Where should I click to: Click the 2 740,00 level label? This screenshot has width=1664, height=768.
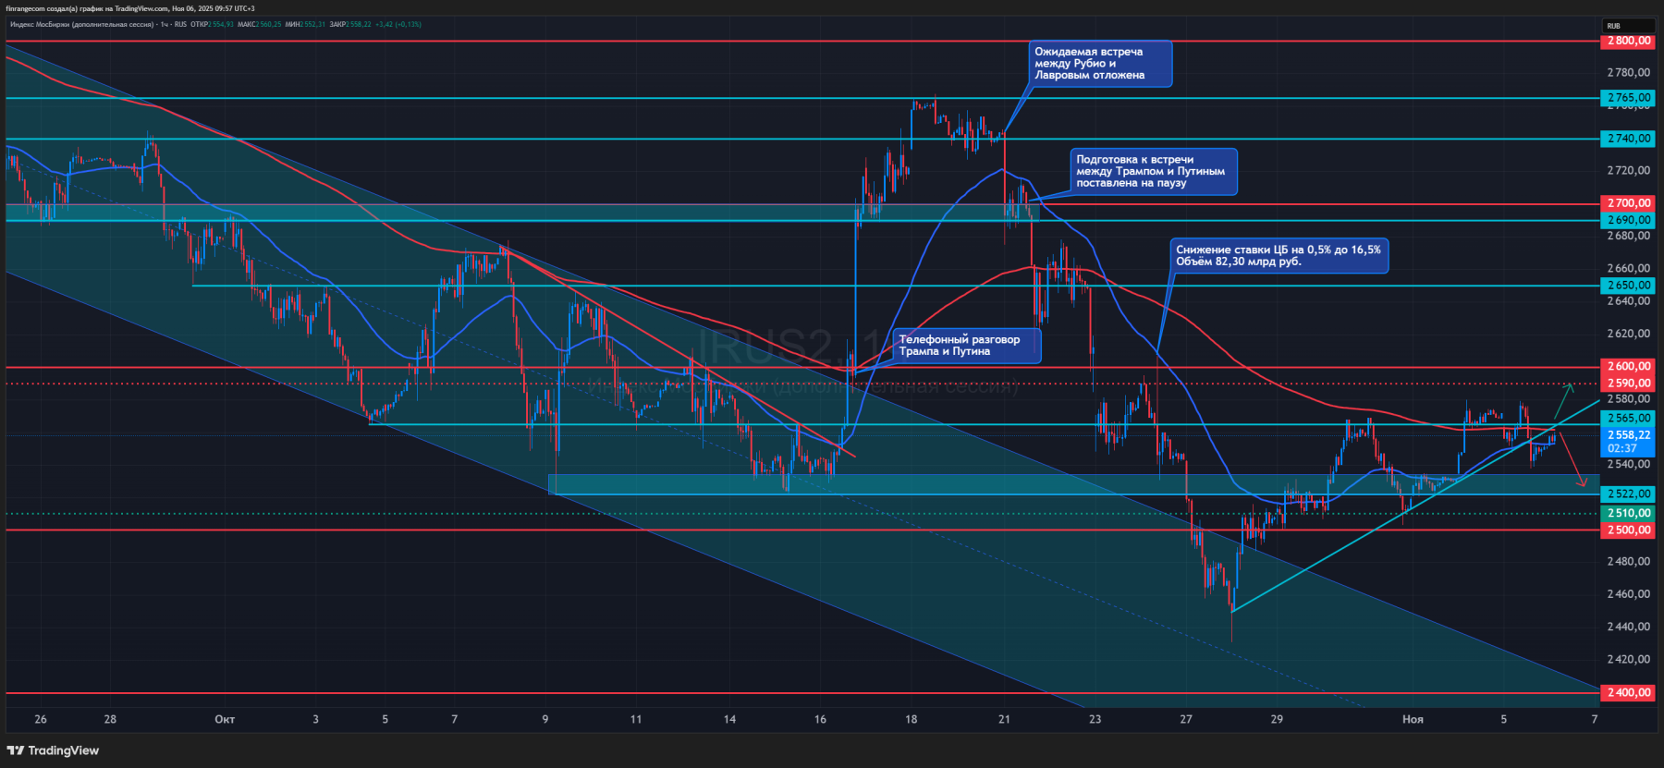(x=1628, y=139)
